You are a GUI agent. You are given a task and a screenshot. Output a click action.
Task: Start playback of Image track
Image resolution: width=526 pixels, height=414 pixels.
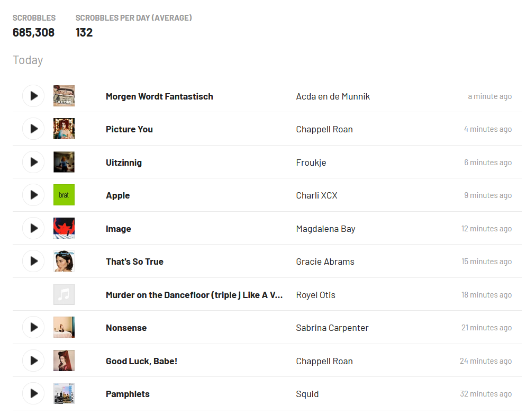click(x=33, y=228)
